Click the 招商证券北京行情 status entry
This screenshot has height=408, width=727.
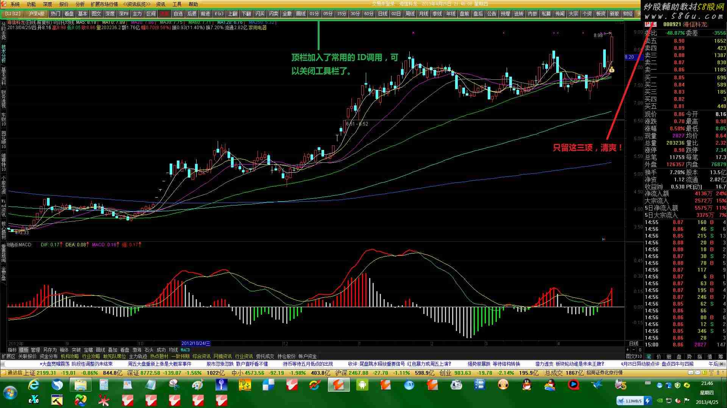[x=604, y=372]
